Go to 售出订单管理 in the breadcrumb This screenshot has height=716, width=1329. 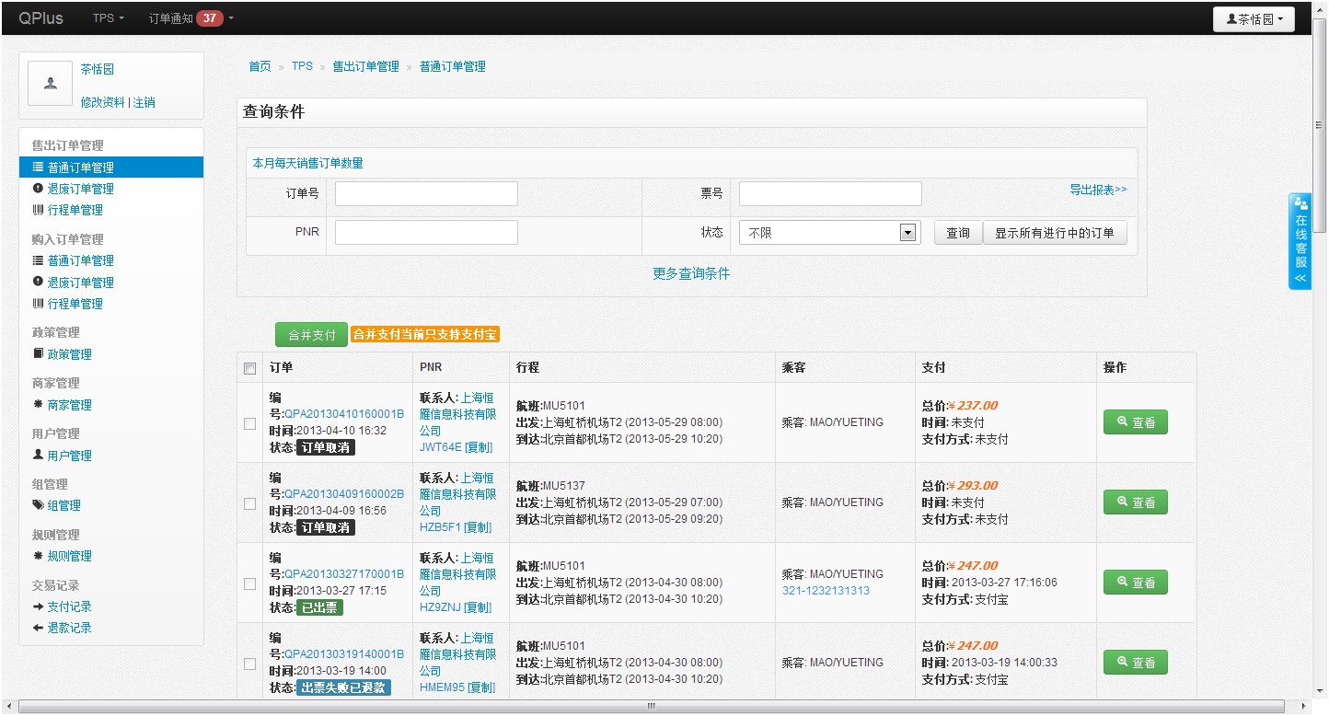[x=365, y=66]
